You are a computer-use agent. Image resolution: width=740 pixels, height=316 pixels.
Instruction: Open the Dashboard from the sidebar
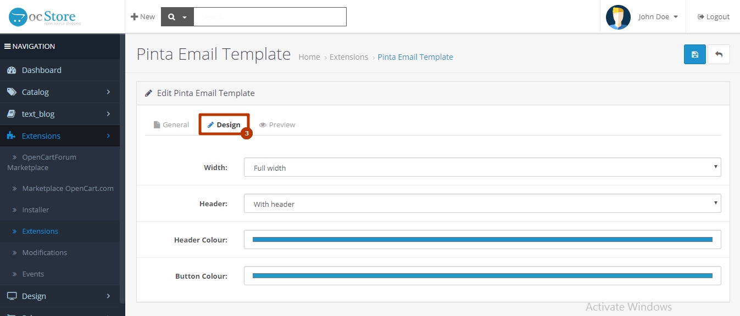coord(41,70)
